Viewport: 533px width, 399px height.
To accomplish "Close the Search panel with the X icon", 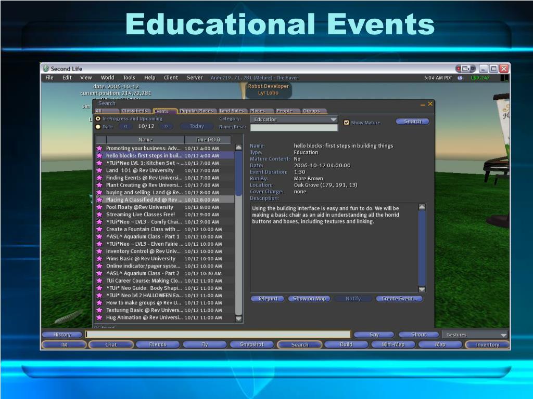I will coord(430,104).
